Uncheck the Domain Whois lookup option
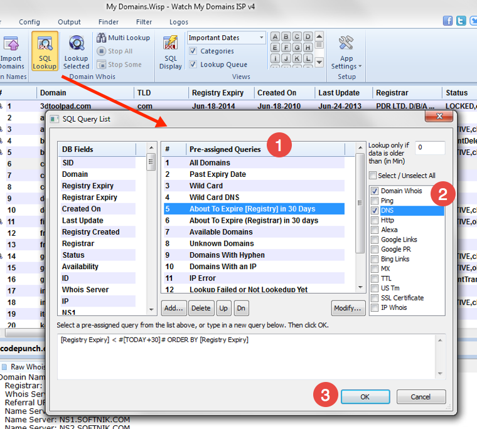 (x=375, y=191)
